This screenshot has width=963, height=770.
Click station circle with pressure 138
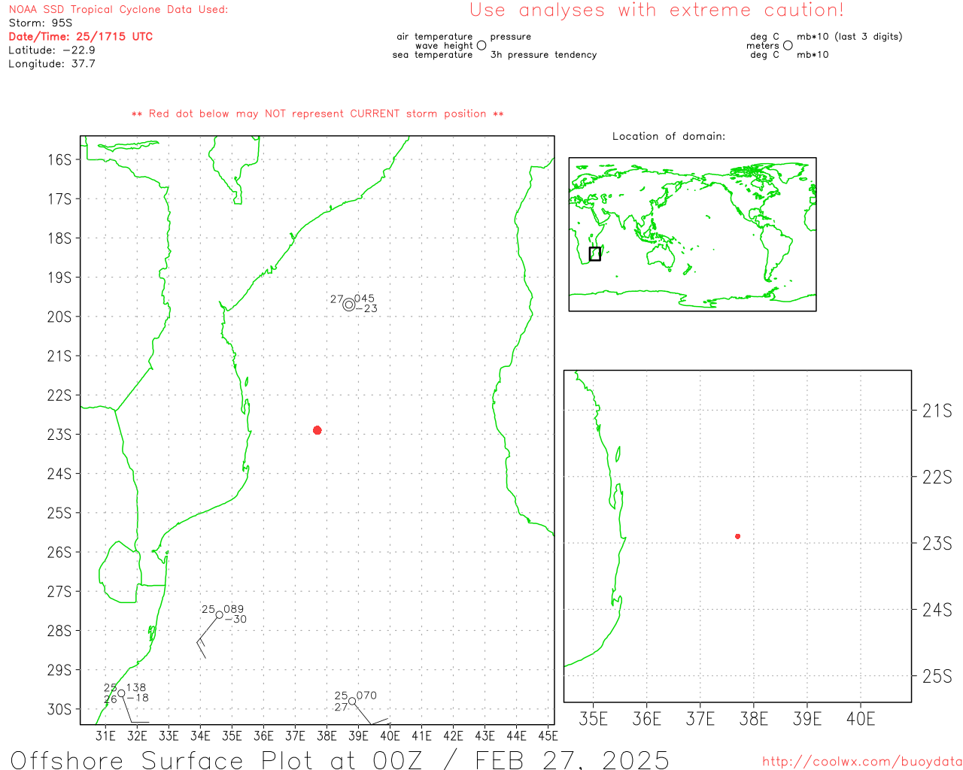tap(121, 693)
